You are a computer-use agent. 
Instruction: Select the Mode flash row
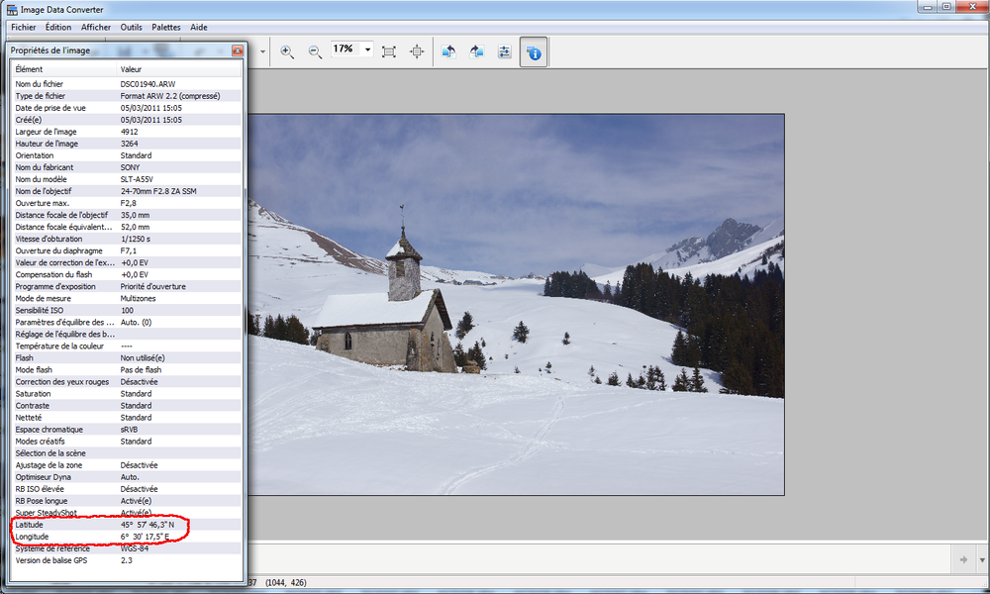point(127,370)
